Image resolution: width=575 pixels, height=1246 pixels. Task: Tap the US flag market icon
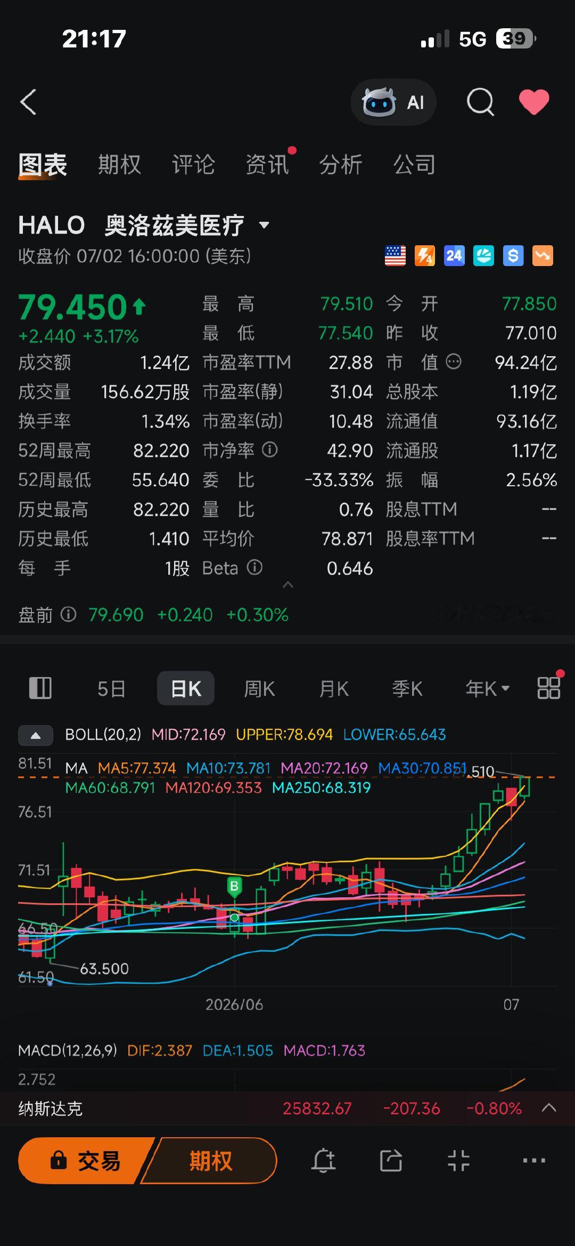395,256
